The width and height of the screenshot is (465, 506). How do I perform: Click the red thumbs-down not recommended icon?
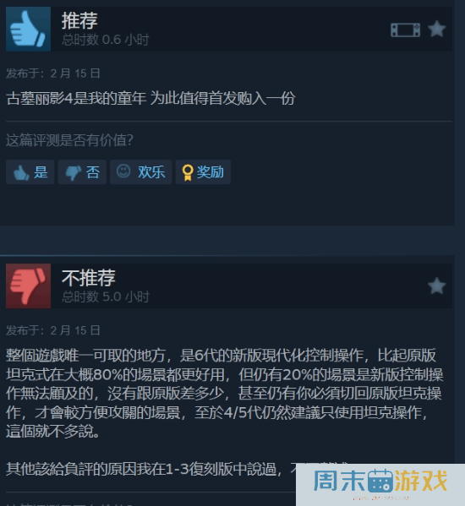pyautogui.click(x=28, y=286)
